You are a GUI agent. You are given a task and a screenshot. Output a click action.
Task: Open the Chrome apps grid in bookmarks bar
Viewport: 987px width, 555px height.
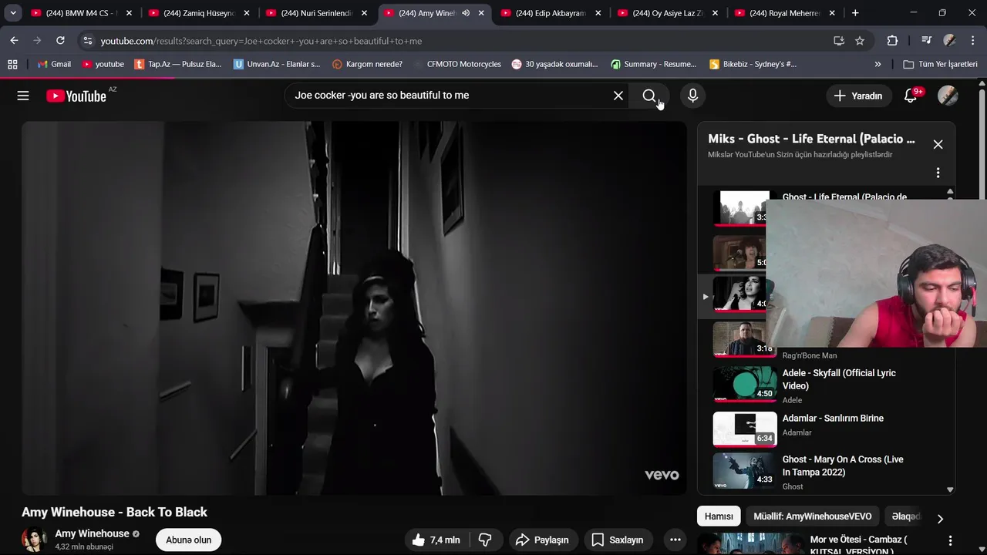point(12,64)
